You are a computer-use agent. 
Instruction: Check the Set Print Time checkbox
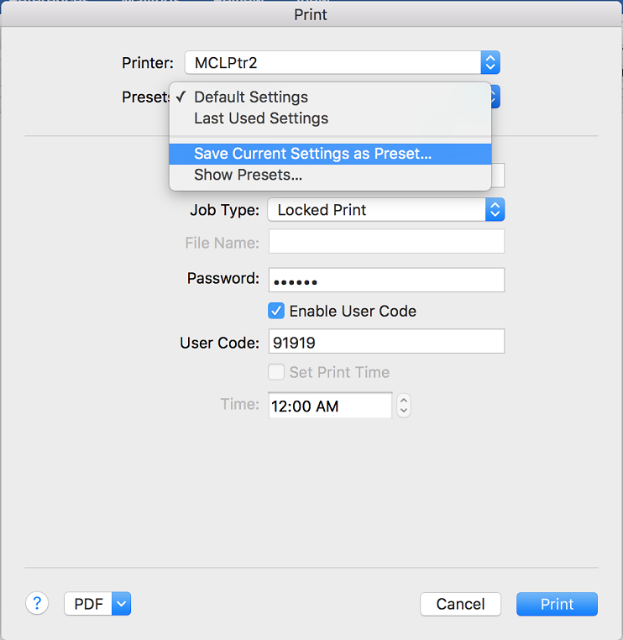coord(276,372)
